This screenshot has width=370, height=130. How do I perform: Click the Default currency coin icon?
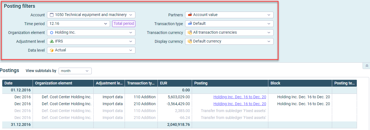190,41
